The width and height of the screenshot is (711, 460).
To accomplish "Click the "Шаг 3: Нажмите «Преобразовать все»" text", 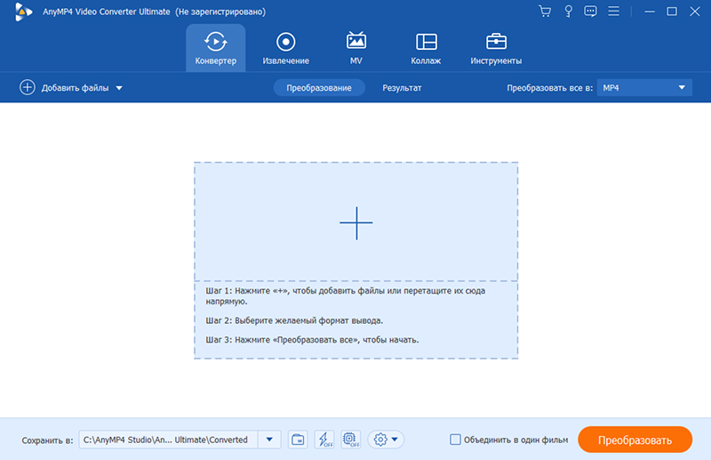I will pos(312,340).
